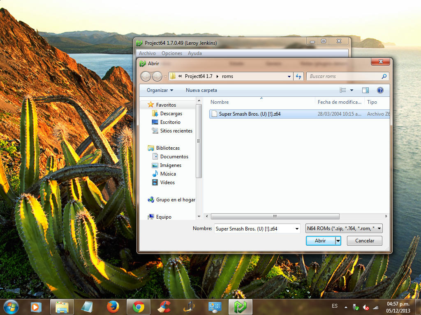The height and width of the screenshot is (315, 421).
Task: Click the Nueva carpeta button
Action: coord(201,90)
